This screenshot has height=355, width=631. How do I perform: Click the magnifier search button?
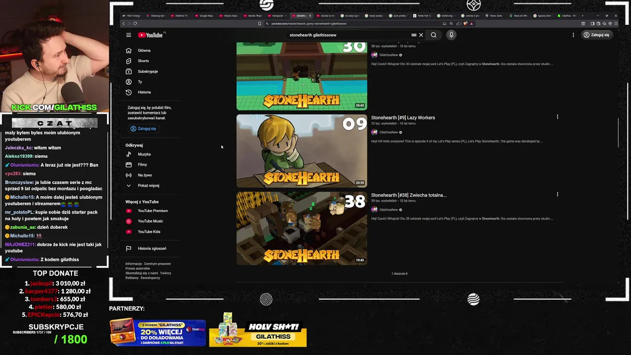(x=434, y=35)
